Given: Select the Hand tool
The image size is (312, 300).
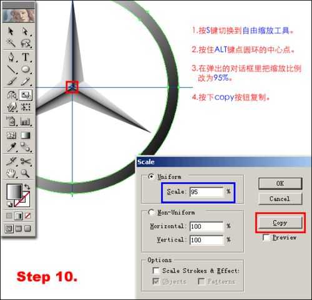Looking at the screenshot, I should 11,173.
